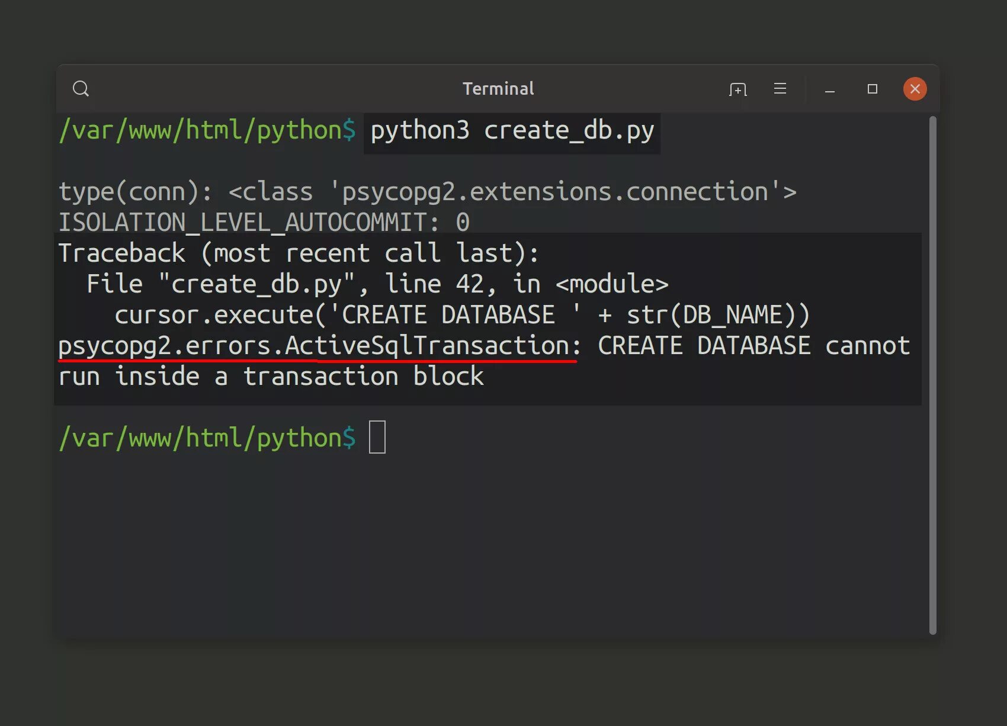Click the first /var/www/html/python$ prompt
The image size is (1007, 726).
point(207,131)
